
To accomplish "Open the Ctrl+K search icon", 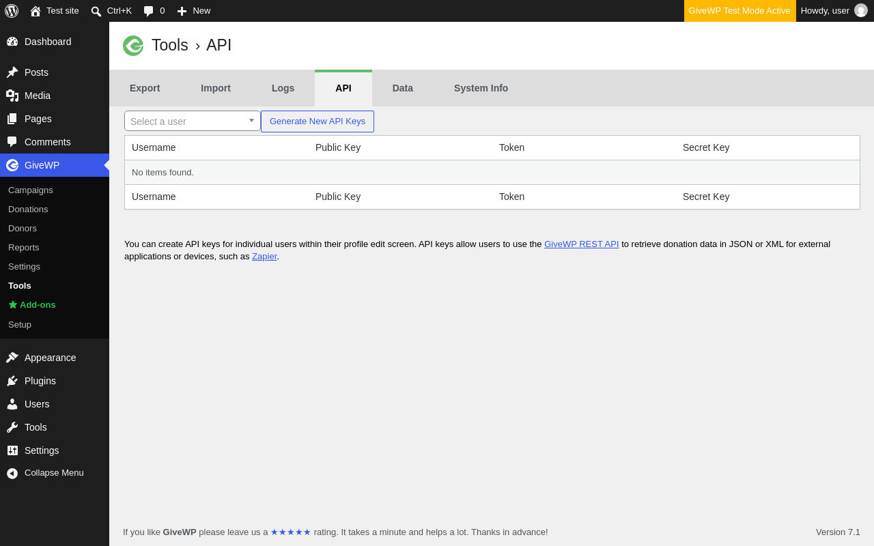I will click(96, 11).
